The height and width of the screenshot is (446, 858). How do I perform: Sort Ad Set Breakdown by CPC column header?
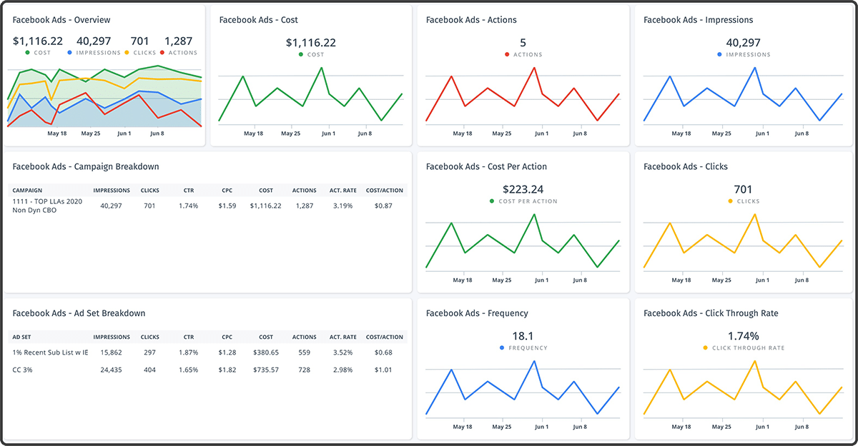click(x=227, y=337)
